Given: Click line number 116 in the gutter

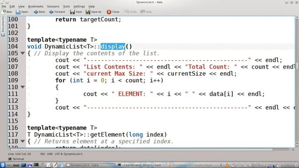Looking at the screenshot, I should pos(13,128).
